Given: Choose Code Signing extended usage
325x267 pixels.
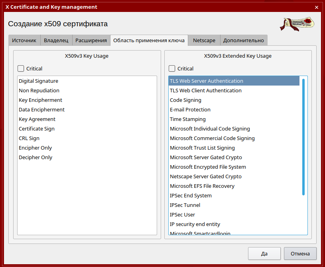Looking at the screenshot, I should pos(185,100).
